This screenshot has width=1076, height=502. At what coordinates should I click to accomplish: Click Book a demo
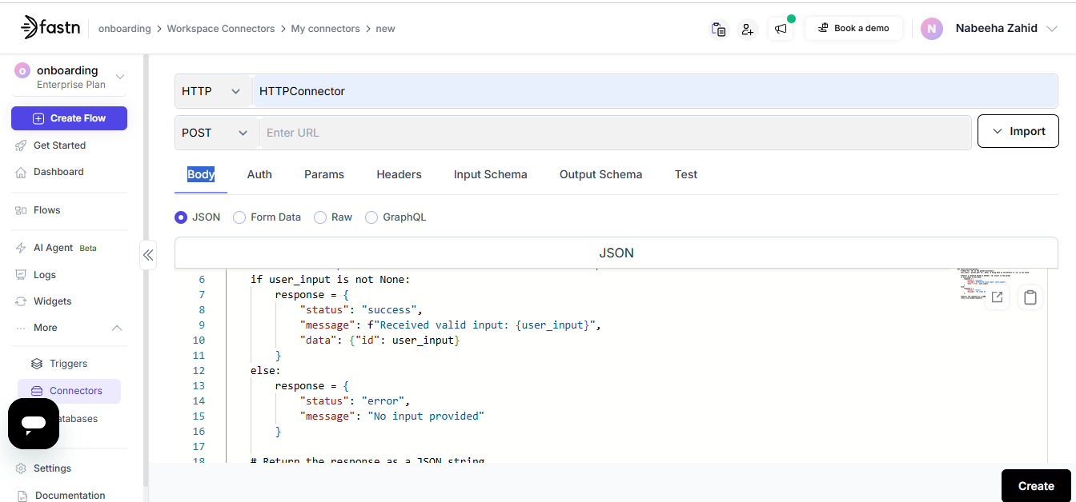(x=853, y=28)
